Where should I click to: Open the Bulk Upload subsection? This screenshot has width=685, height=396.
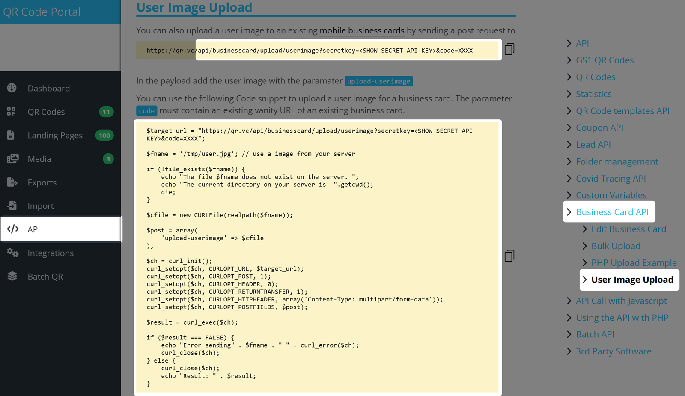point(616,246)
